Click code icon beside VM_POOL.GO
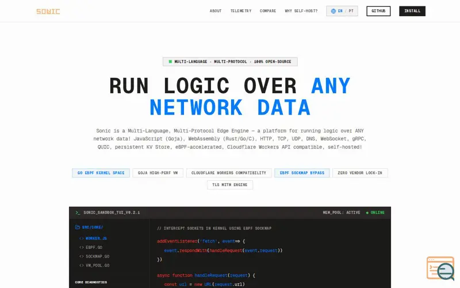 82,266
